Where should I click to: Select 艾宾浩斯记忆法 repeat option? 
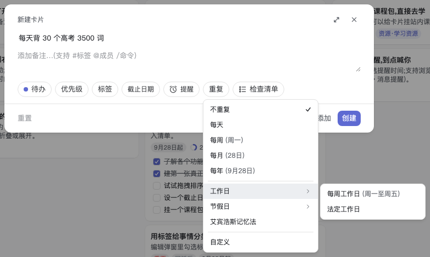click(261, 222)
